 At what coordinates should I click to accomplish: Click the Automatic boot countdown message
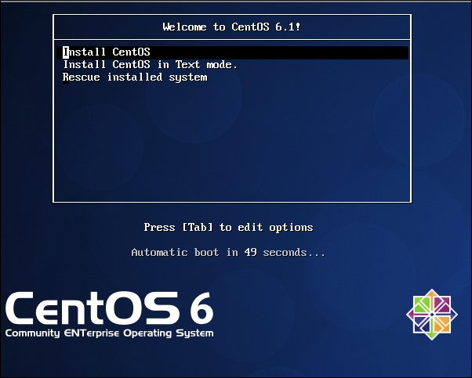228,252
